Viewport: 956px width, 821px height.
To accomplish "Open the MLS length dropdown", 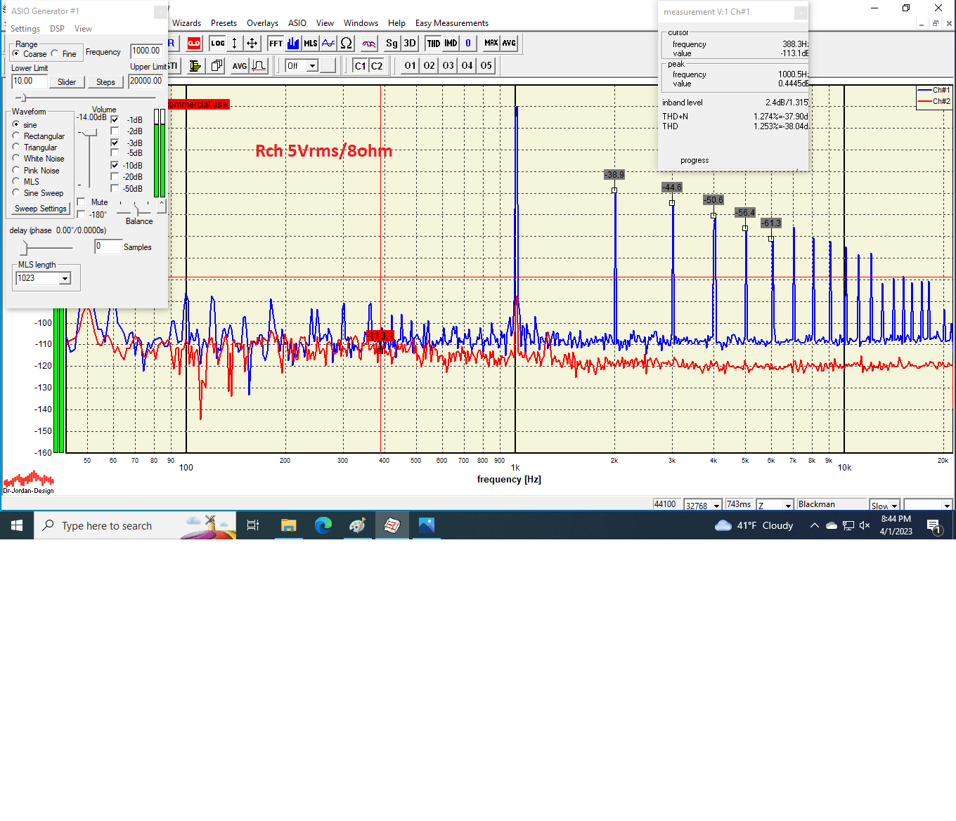I will [x=65, y=279].
